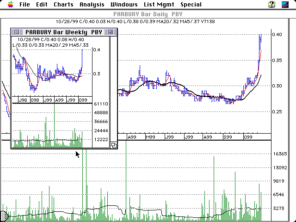Click the 3273 volume axis label
This screenshot has width=296, height=222.
coord(278,209)
